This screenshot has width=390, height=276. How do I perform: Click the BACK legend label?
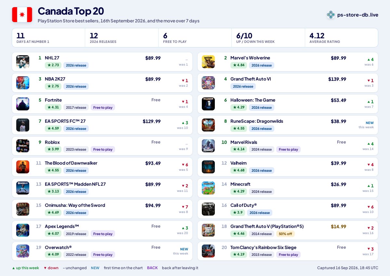pyautogui.click(x=152, y=268)
